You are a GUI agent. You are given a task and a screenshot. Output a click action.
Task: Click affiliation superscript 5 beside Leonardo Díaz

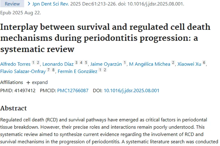click(x=86, y=63)
